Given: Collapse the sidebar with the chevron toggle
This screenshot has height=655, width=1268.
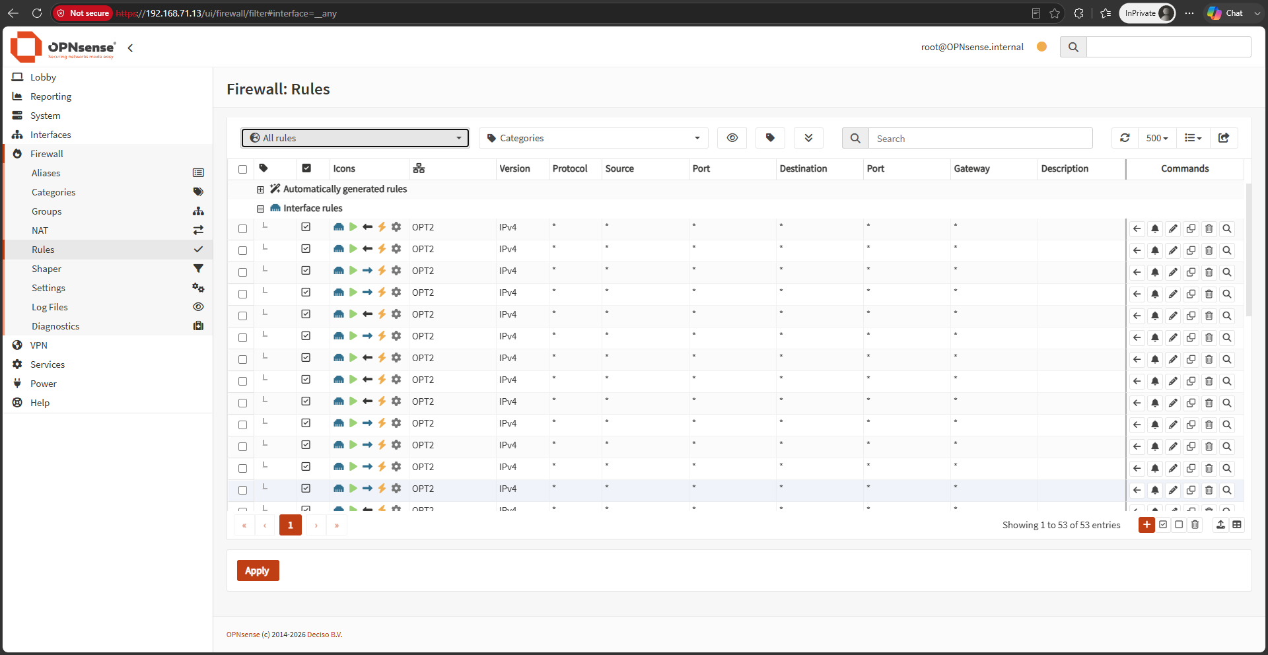Looking at the screenshot, I should point(130,48).
